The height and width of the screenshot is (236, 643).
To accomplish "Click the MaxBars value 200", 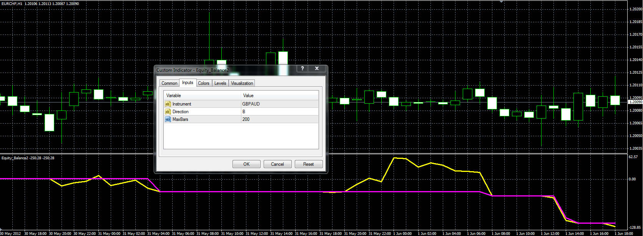I will pyautogui.click(x=280, y=119).
